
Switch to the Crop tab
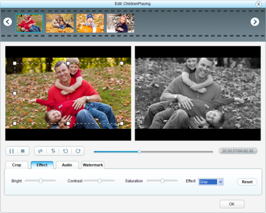(17, 165)
